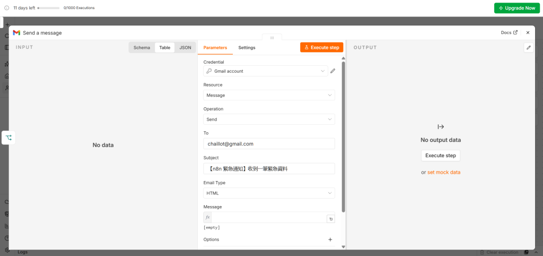Click the Logs label at bottom
This screenshot has height=256, width=543.
[x=22, y=252]
